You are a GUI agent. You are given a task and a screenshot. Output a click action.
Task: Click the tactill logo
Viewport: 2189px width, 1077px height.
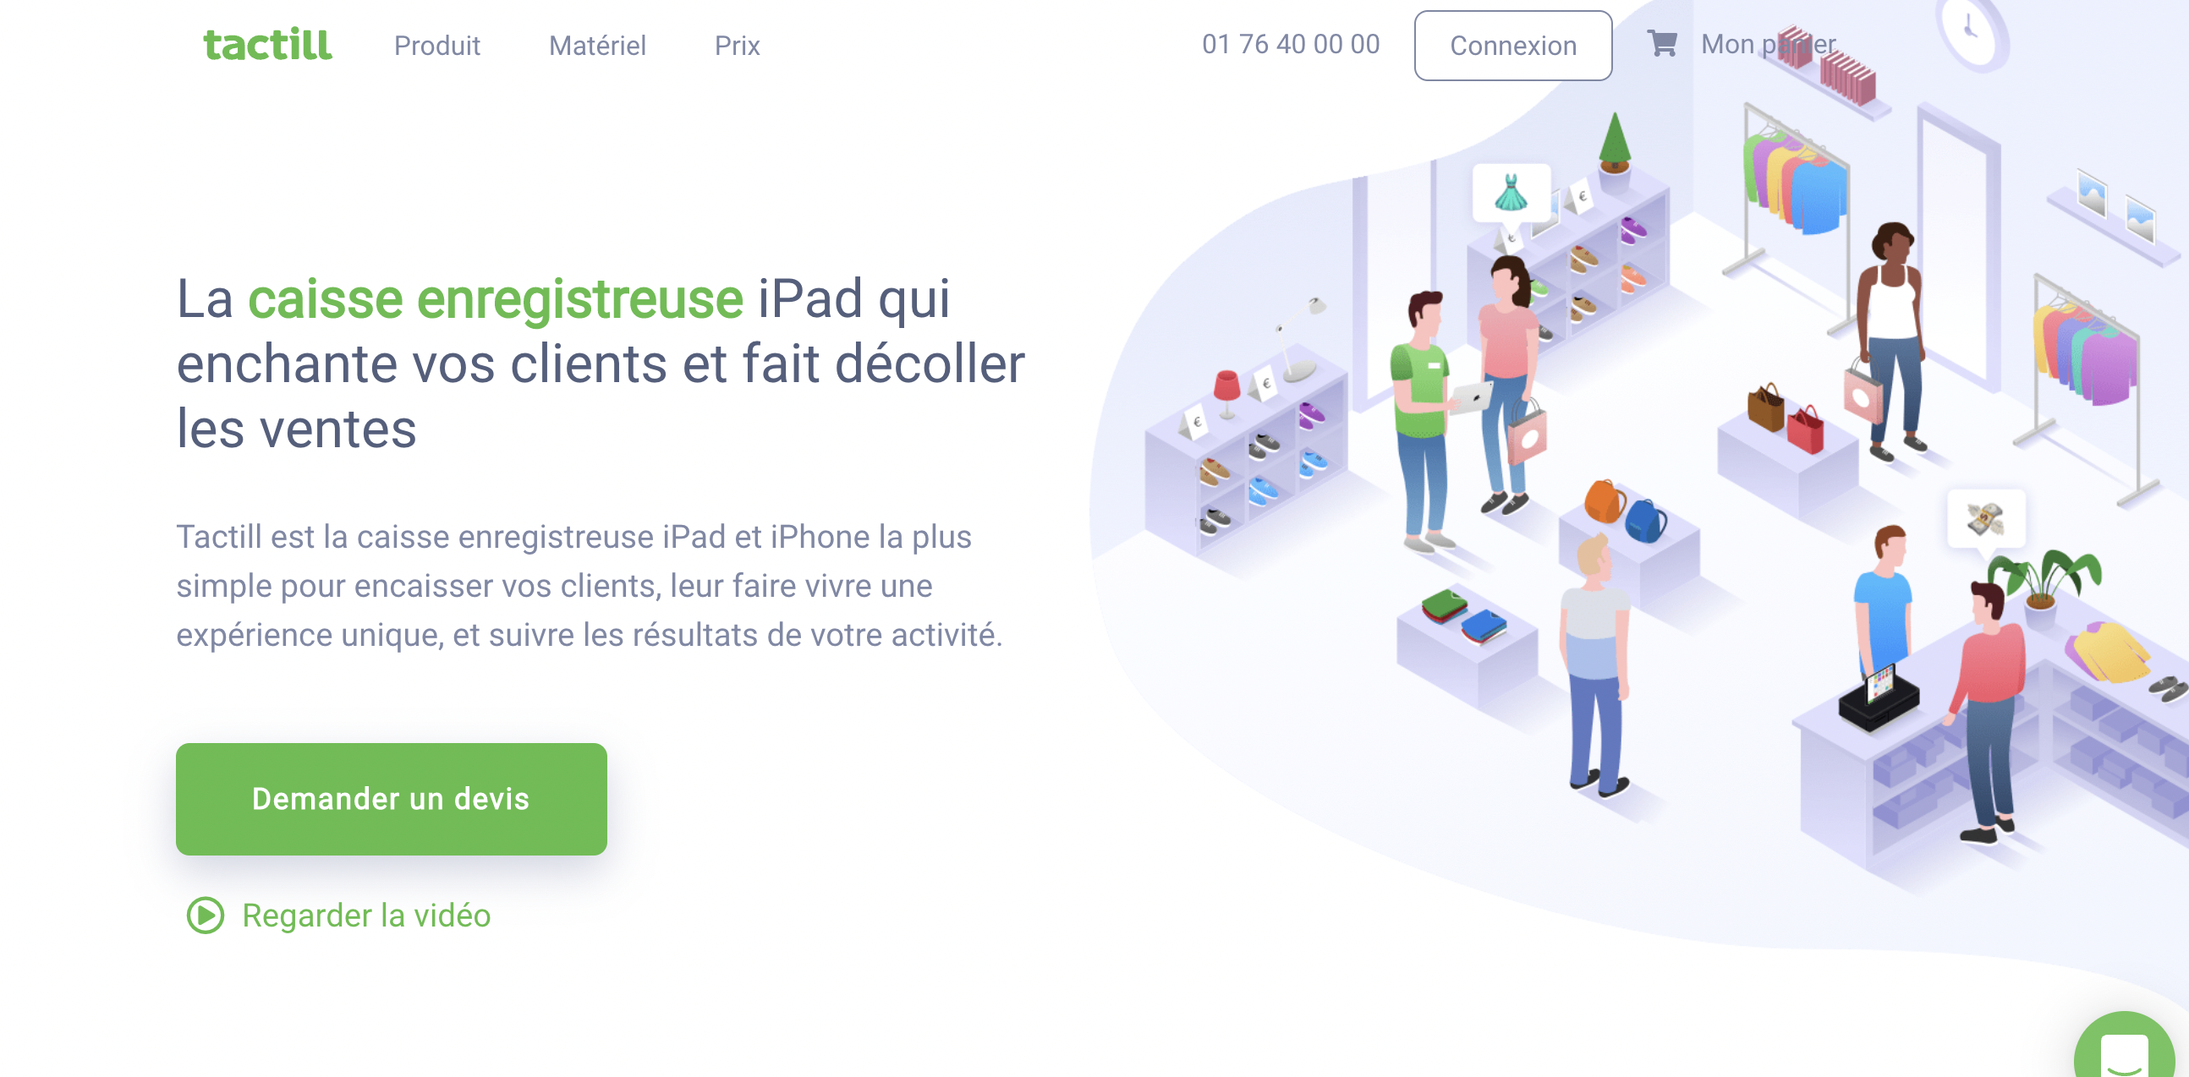click(266, 45)
